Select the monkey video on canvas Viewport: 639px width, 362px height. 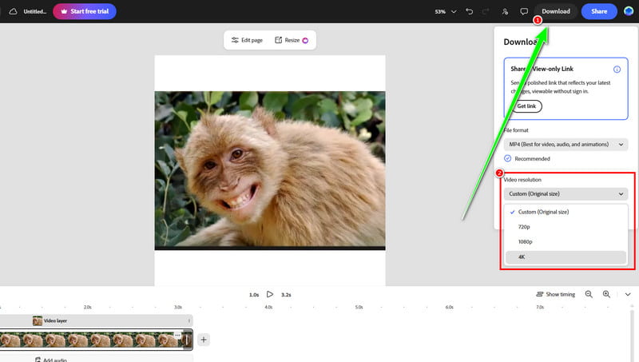[x=270, y=170]
